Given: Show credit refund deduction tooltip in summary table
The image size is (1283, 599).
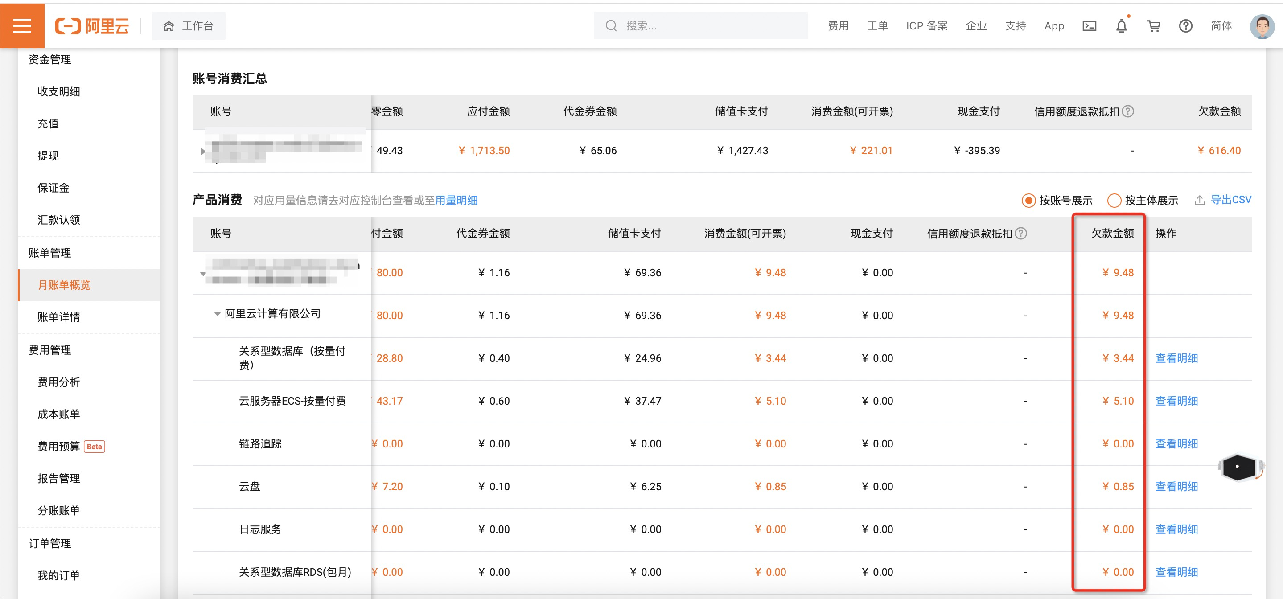Looking at the screenshot, I should click(1127, 111).
